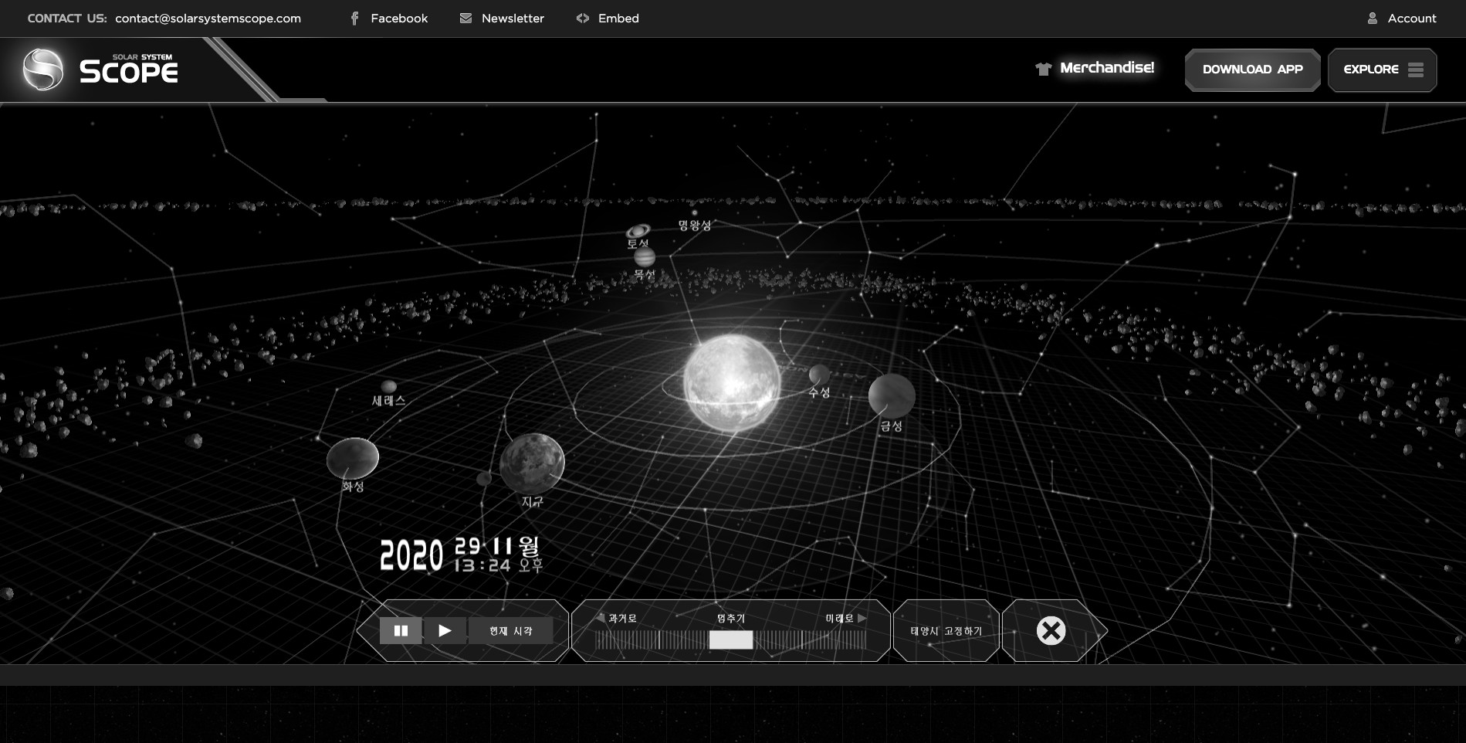Click the Solar System Scope logo
1466x743 pixels.
100,70
